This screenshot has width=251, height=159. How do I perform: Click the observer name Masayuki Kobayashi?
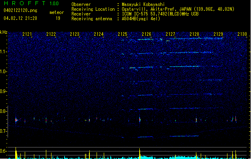click(x=143, y=4)
